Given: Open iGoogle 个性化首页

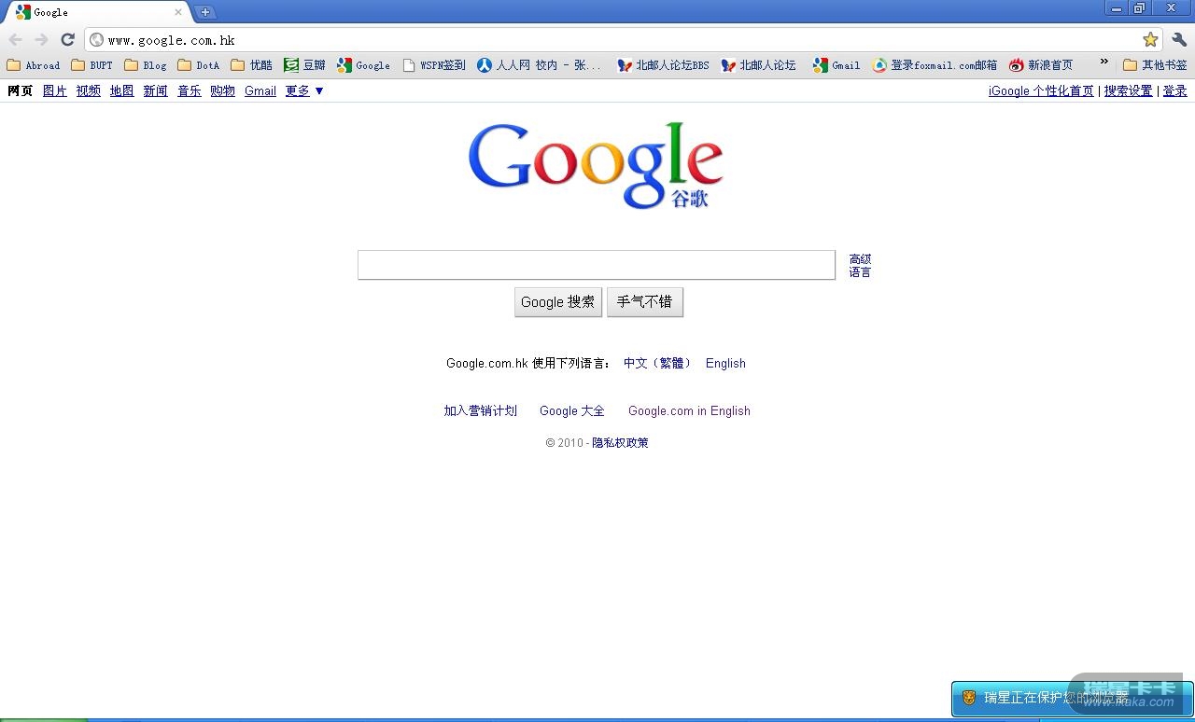Looking at the screenshot, I should click(1041, 90).
